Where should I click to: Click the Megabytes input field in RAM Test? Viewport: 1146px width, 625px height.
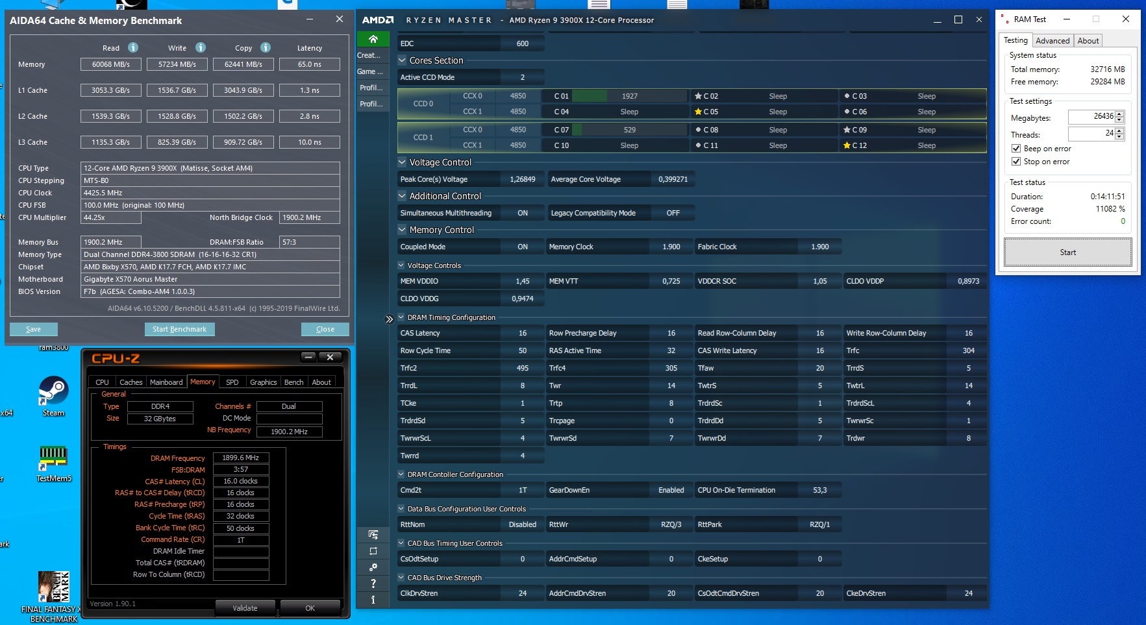click(x=1091, y=117)
